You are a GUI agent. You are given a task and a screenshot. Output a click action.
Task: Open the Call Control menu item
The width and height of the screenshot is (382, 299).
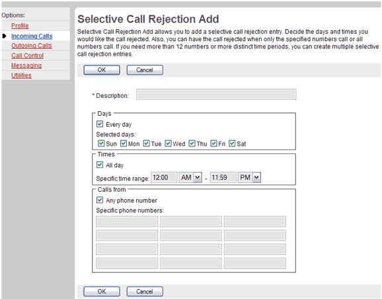(x=27, y=56)
